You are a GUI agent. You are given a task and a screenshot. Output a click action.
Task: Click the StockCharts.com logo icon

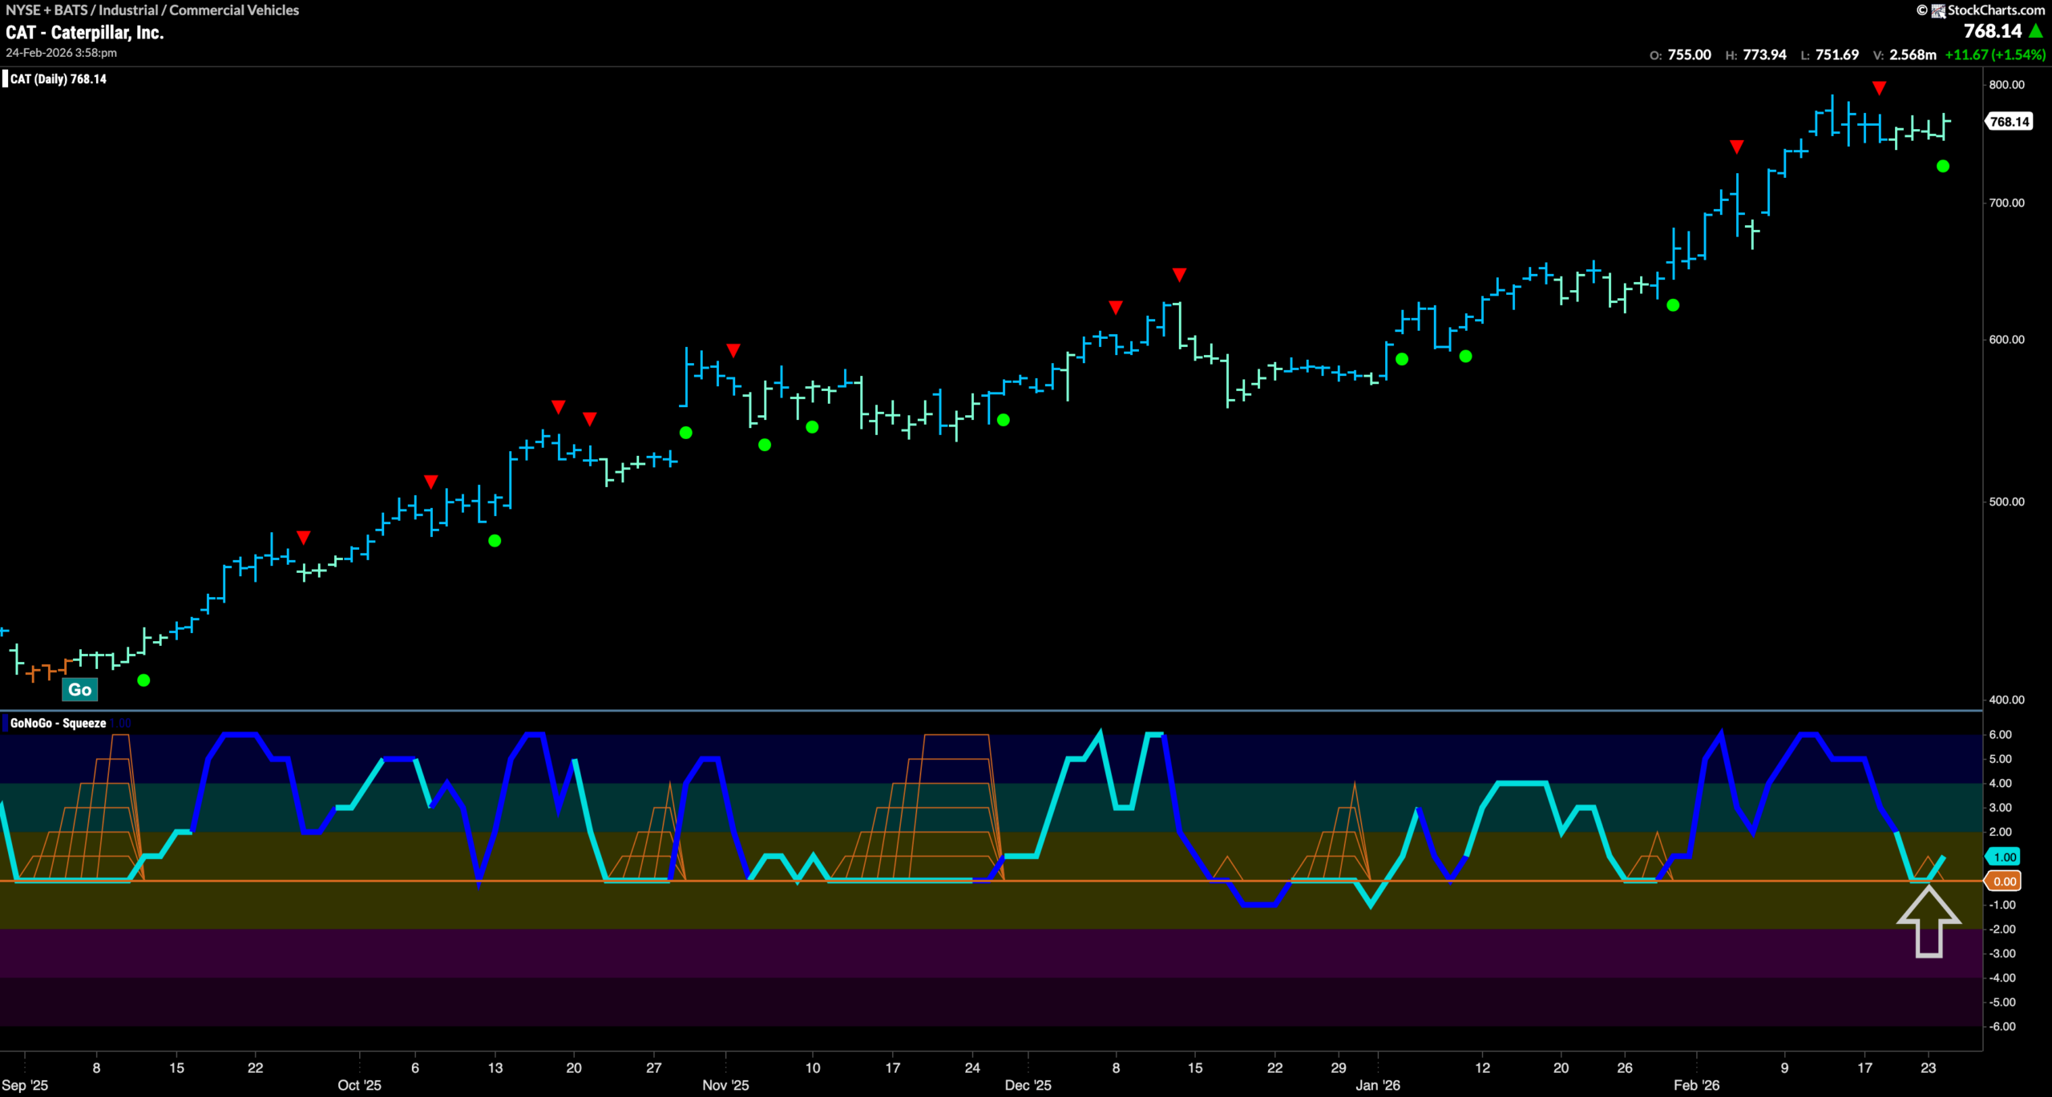pos(1938,10)
